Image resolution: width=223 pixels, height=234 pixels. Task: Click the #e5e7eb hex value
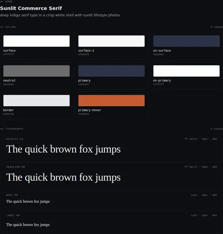9,114
